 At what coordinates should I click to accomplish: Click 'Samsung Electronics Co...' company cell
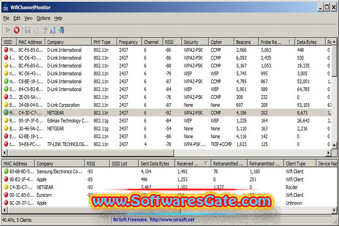59,171
